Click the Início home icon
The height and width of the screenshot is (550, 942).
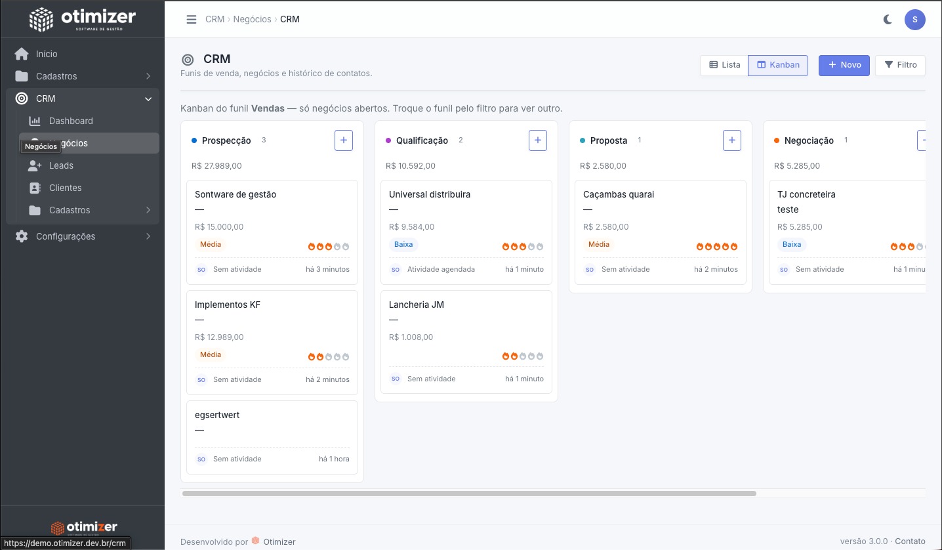pos(22,54)
